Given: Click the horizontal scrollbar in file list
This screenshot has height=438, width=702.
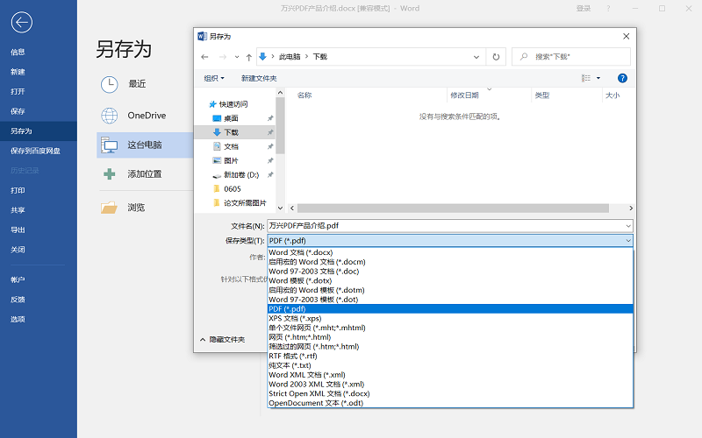Looking at the screenshot, I should pos(453,208).
